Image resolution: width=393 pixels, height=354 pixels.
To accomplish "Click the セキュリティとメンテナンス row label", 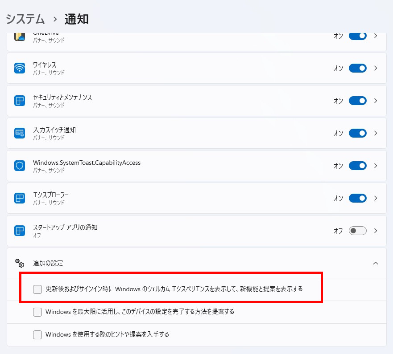I will (62, 98).
